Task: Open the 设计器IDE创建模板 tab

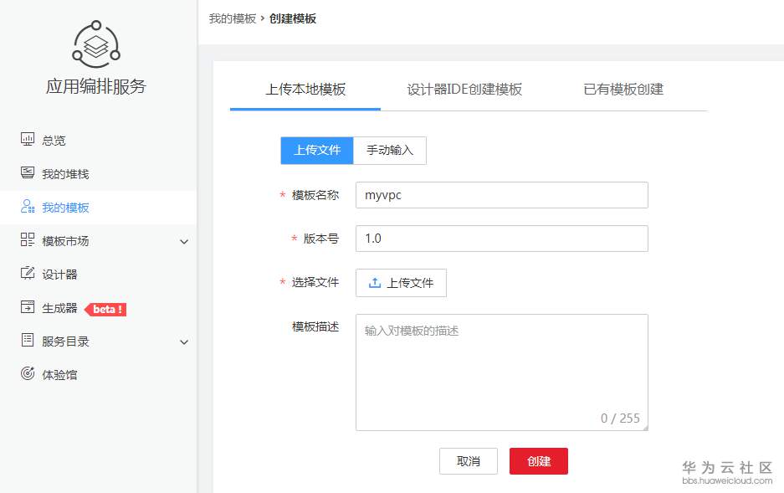Action: click(x=464, y=90)
